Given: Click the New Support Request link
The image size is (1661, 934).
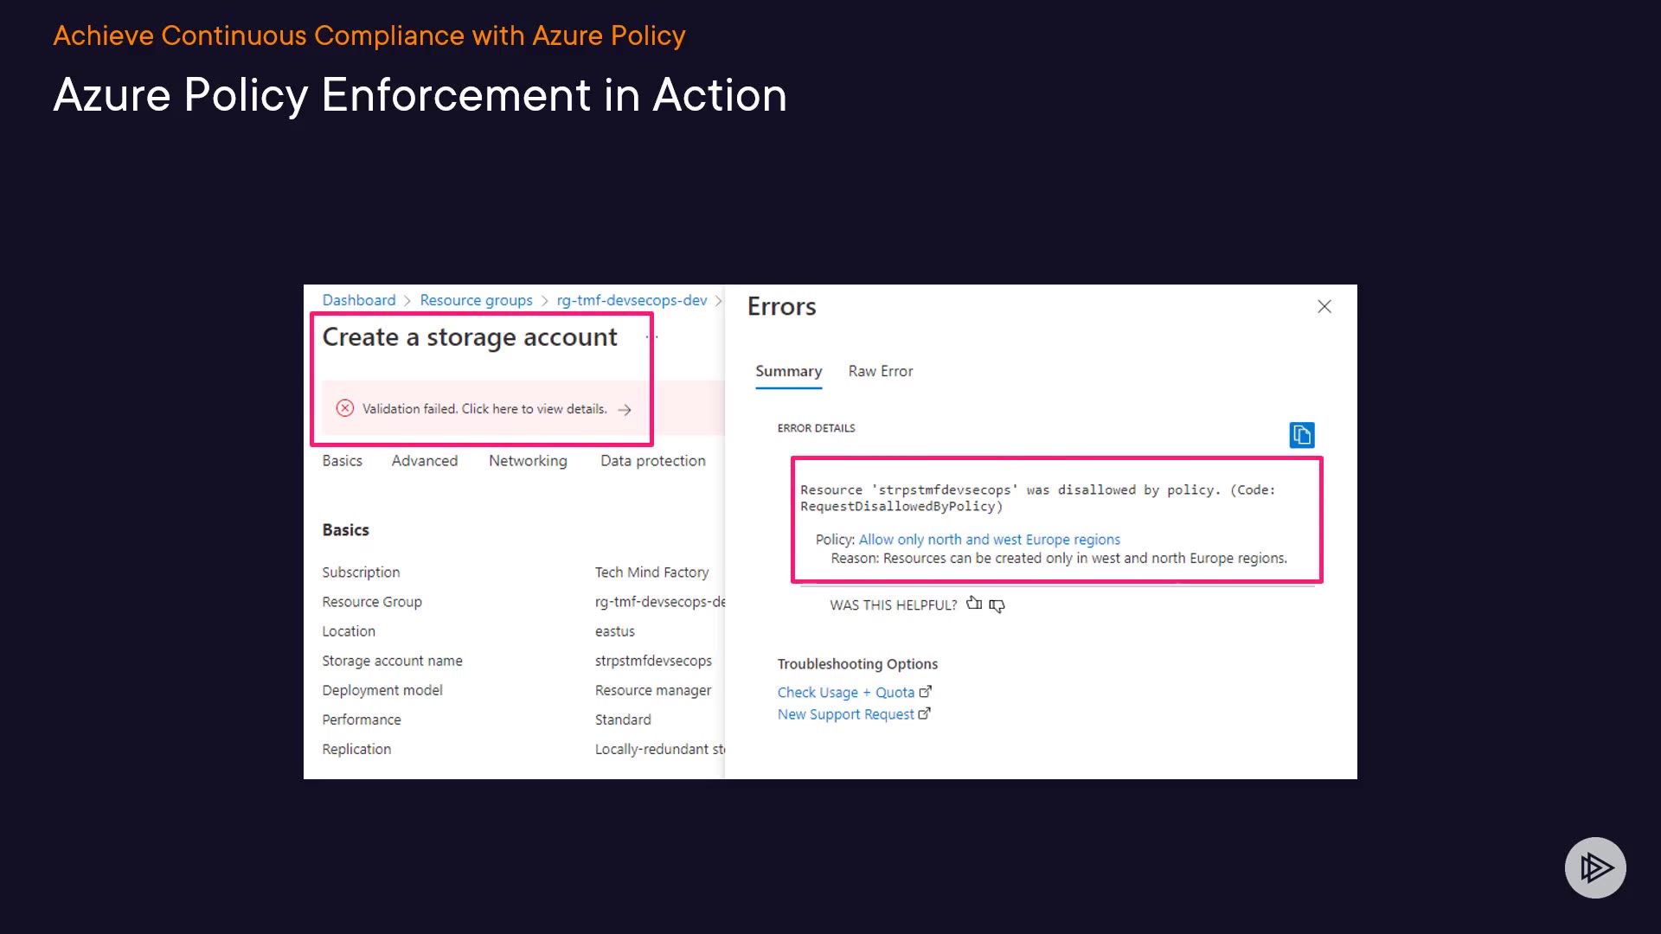Looking at the screenshot, I should [x=845, y=714].
